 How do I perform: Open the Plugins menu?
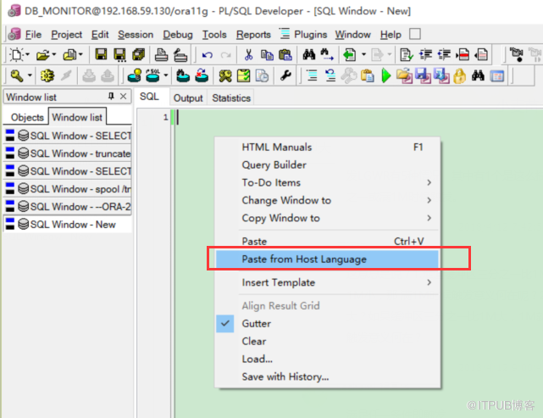coord(310,34)
